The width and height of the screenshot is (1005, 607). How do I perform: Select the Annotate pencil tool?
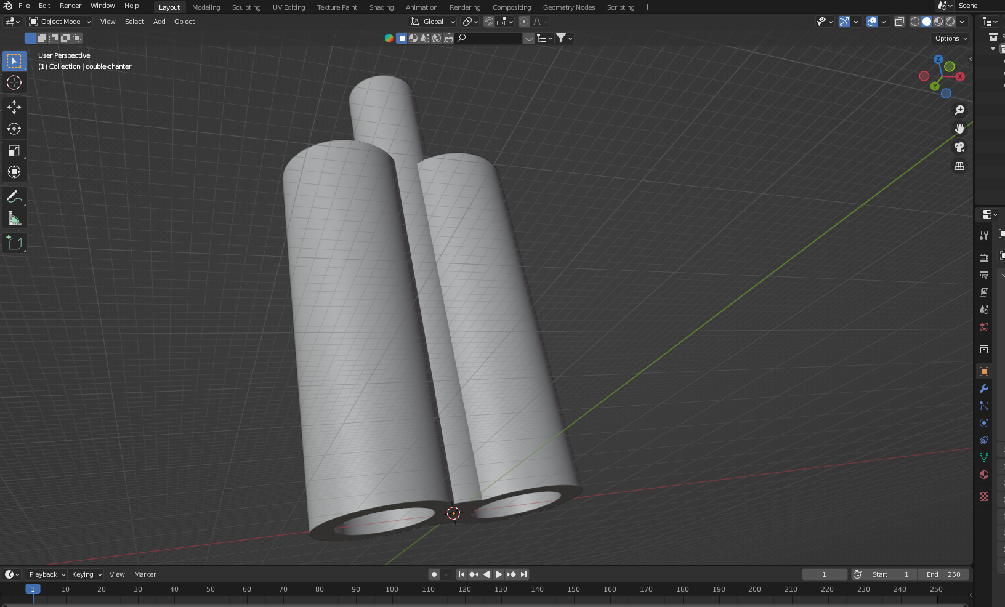14,197
